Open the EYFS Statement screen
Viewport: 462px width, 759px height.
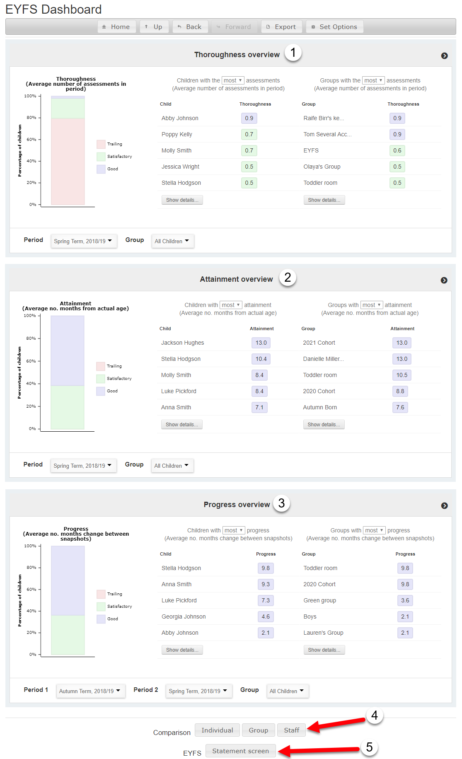click(x=240, y=751)
